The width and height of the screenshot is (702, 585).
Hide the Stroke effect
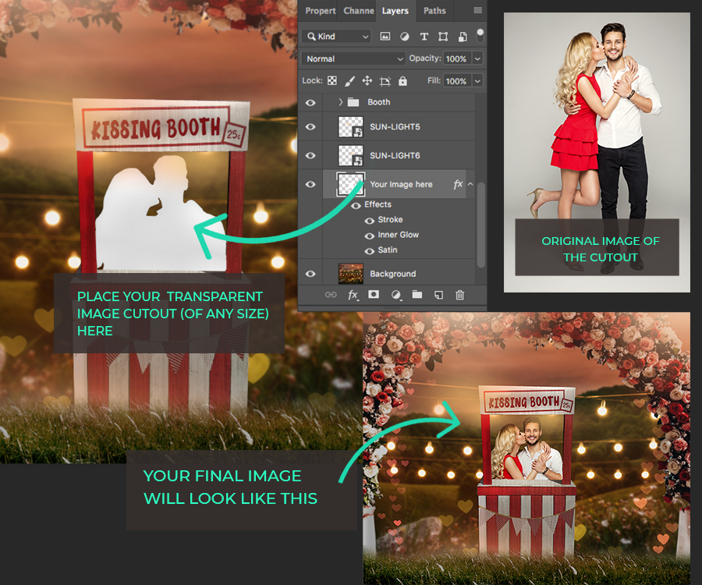point(370,220)
